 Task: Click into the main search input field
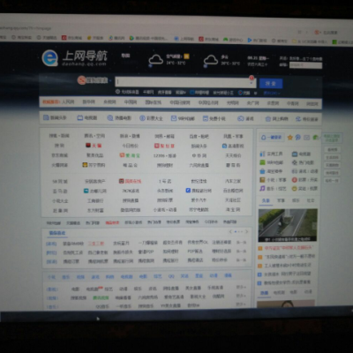click(x=183, y=82)
